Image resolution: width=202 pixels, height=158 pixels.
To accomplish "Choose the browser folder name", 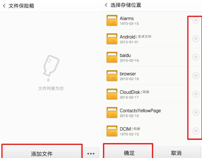I will pos(128,74).
